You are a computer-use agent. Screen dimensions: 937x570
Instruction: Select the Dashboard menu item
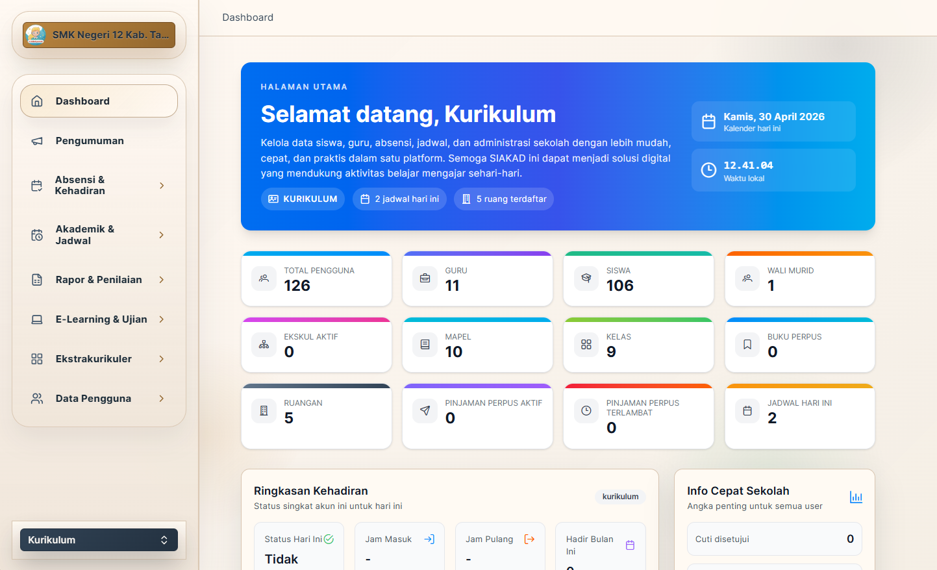click(x=82, y=101)
